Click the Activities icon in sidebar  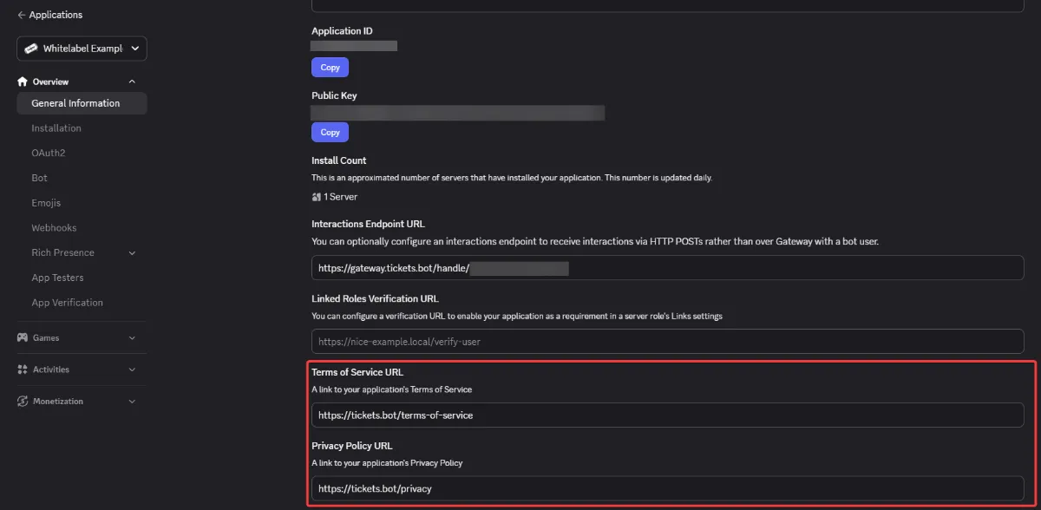(23, 369)
